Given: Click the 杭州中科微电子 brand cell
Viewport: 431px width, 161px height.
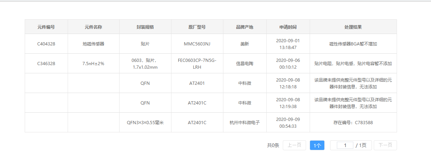Looking at the screenshot, I should tap(244, 122).
